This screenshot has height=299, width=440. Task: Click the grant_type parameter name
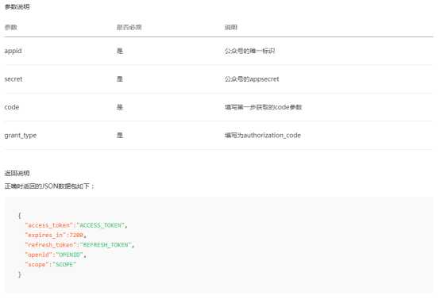(21, 136)
